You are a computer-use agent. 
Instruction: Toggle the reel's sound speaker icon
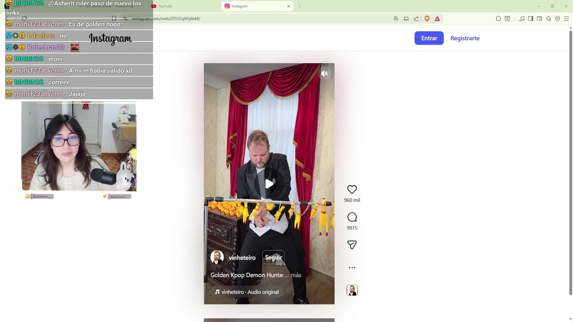325,73
